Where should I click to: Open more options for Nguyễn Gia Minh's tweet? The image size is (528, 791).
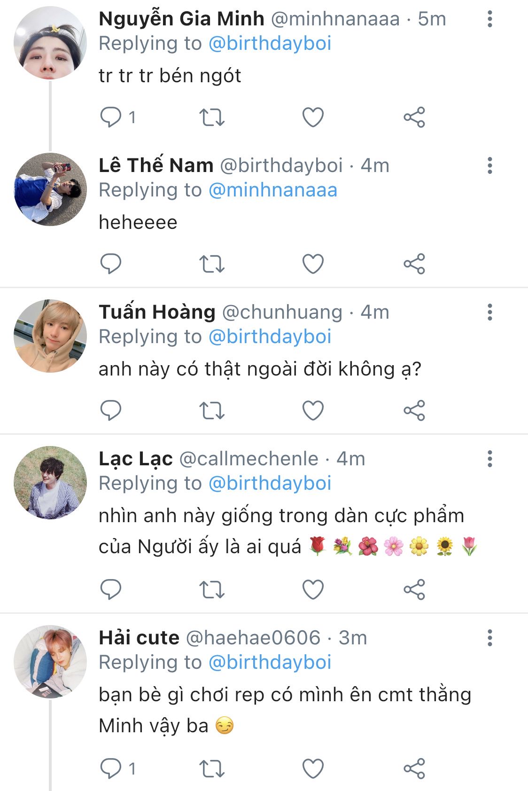pyautogui.click(x=490, y=19)
